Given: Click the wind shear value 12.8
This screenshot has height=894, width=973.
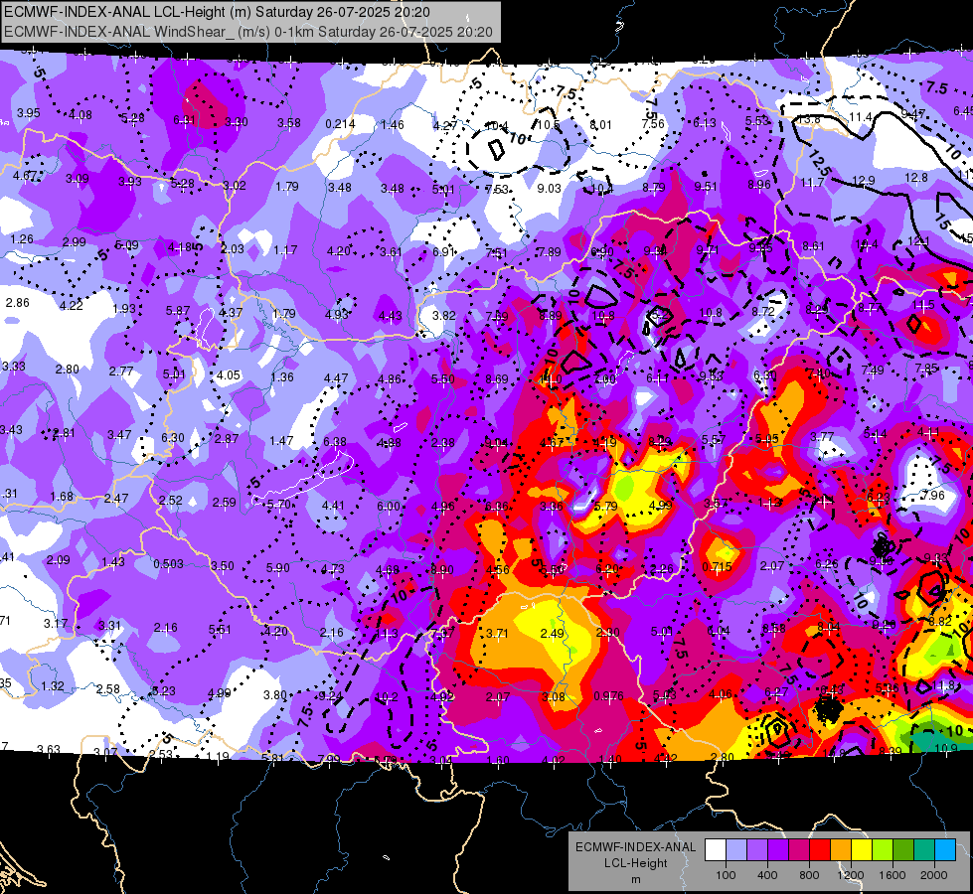Looking at the screenshot, I should click(916, 178).
